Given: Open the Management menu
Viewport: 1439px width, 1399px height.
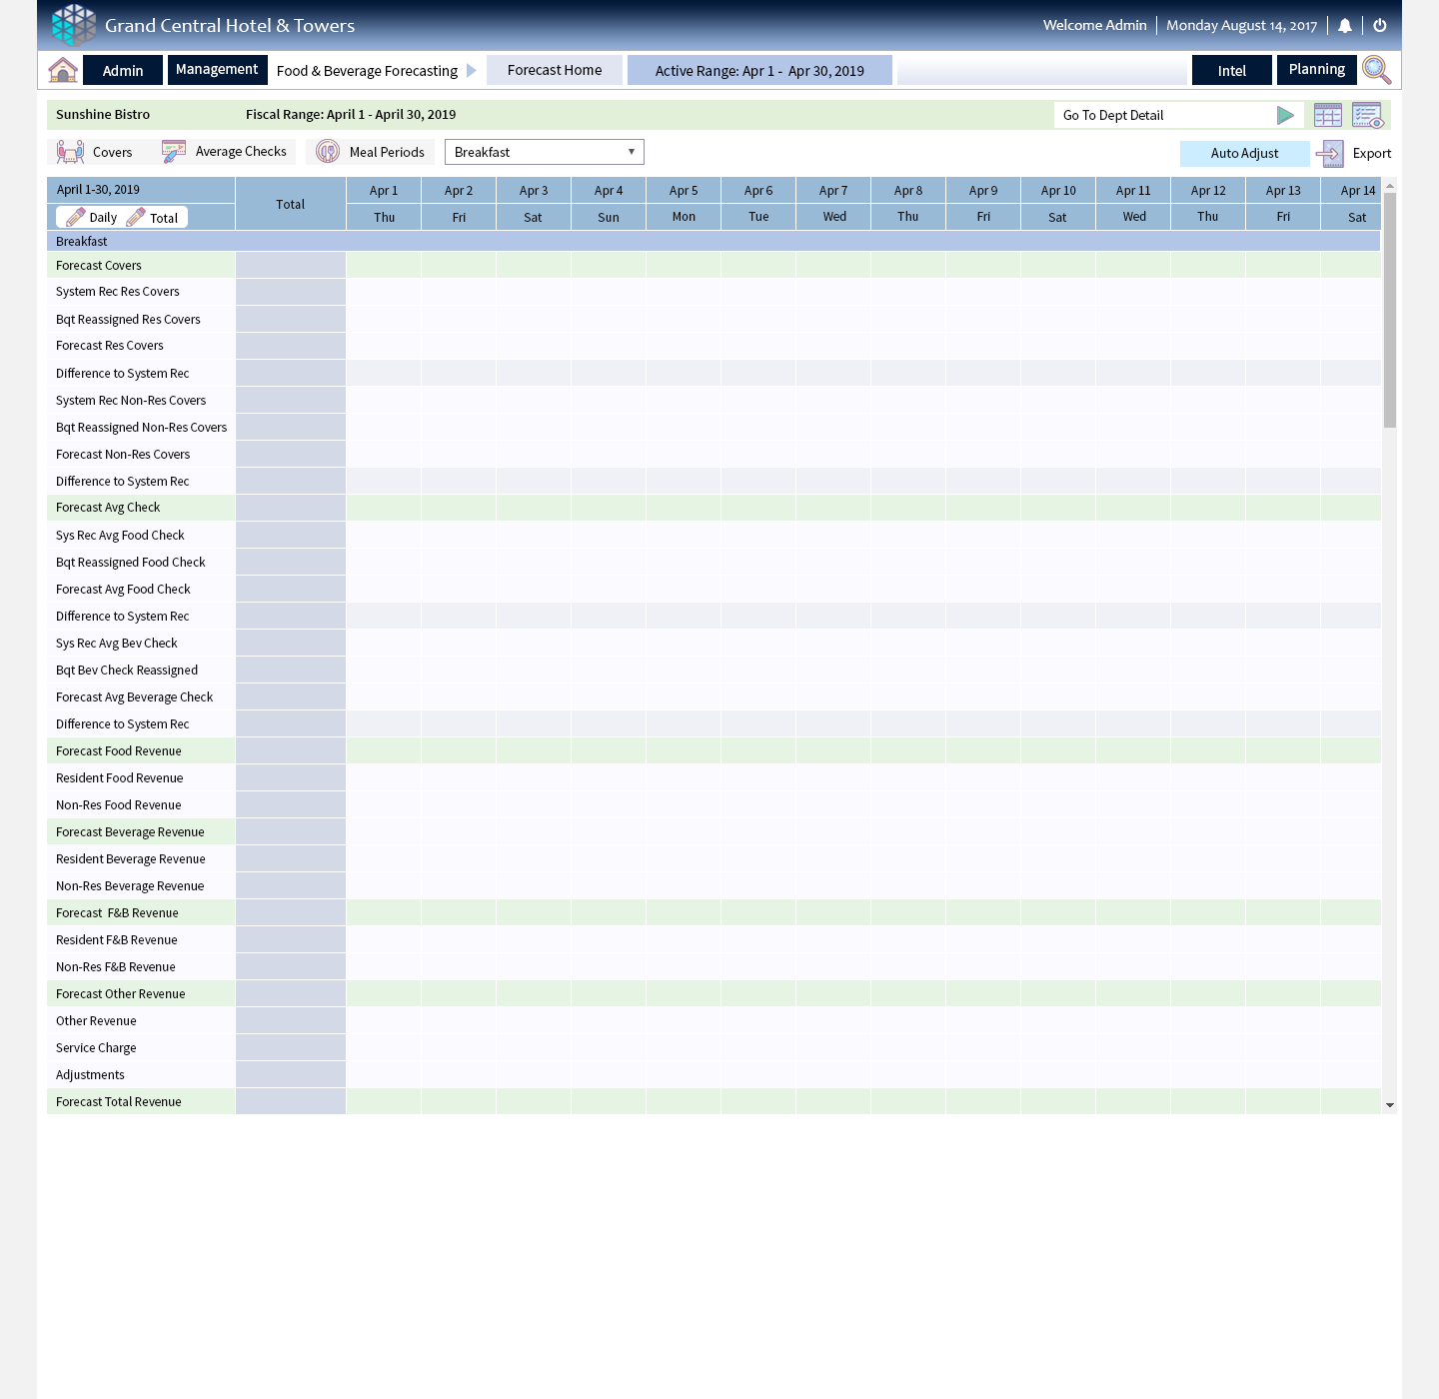Looking at the screenshot, I should pos(217,70).
